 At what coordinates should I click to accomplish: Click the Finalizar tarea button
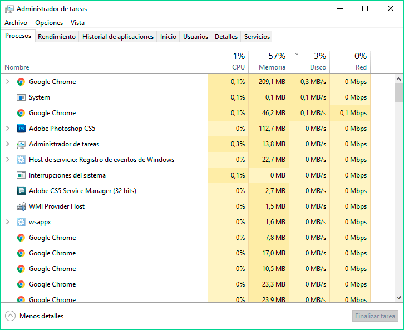tap(375, 316)
